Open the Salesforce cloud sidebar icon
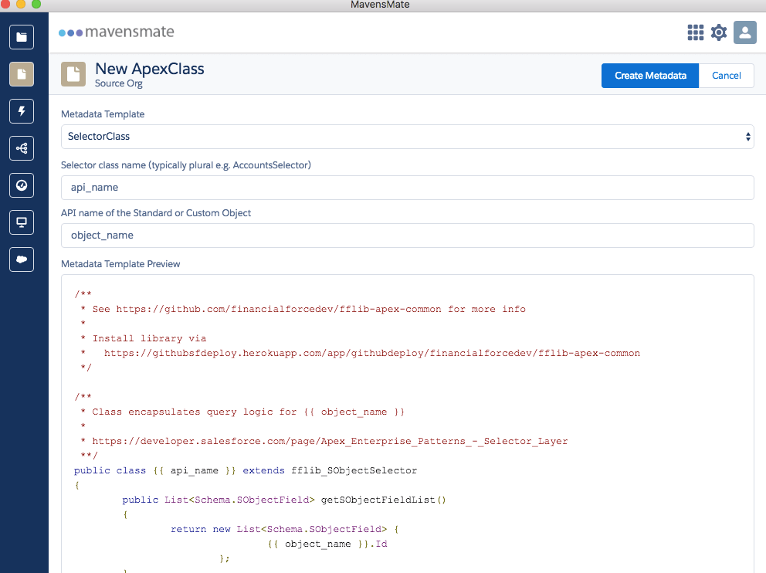Image resolution: width=766 pixels, height=573 pixels. tap(22, 259)
